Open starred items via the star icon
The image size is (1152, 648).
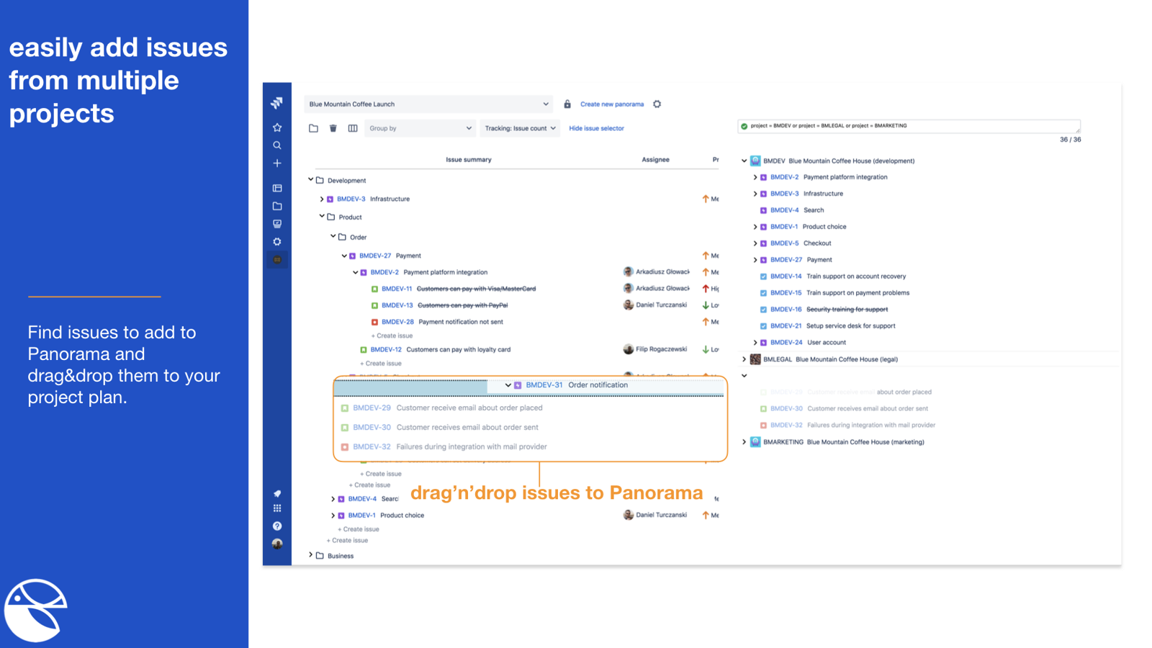(x=277, y=127)
